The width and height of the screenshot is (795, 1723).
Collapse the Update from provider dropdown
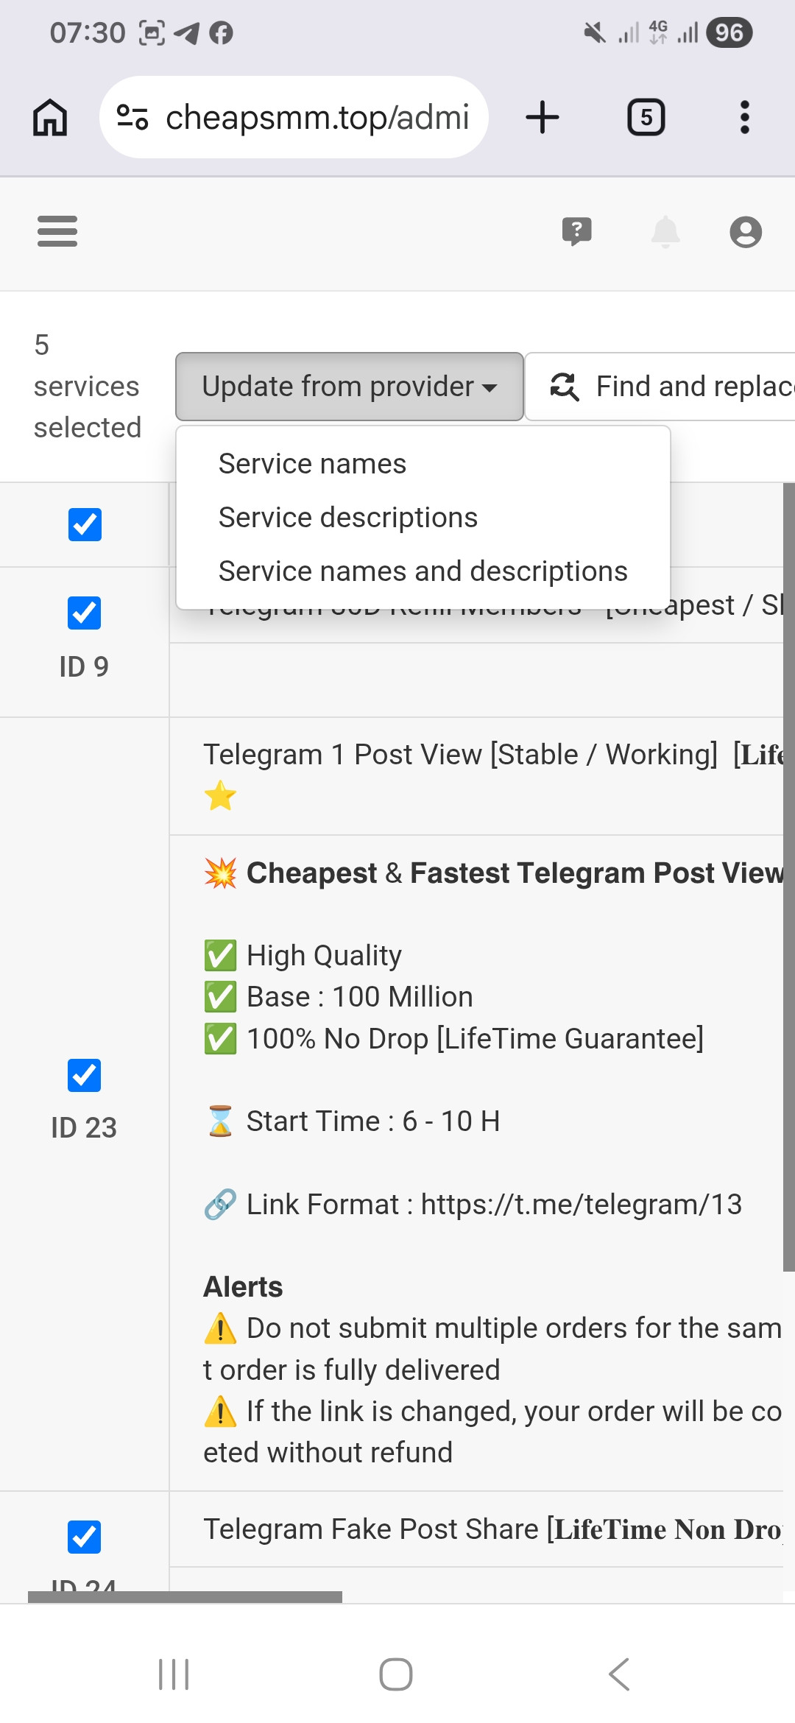point(350,387)
